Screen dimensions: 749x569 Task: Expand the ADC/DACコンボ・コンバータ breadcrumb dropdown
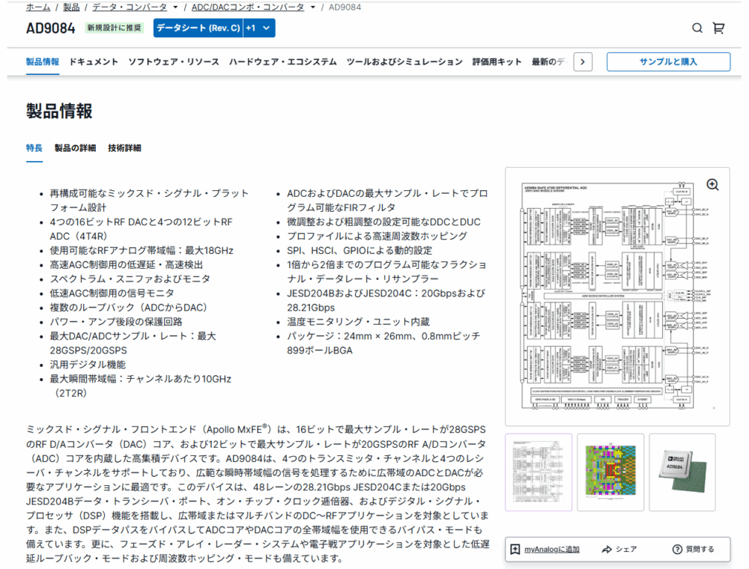click(x=312, y=7)
